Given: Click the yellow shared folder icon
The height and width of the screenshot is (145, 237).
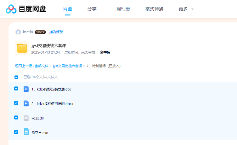Looking at the screenshot, I should pos(22,48).
